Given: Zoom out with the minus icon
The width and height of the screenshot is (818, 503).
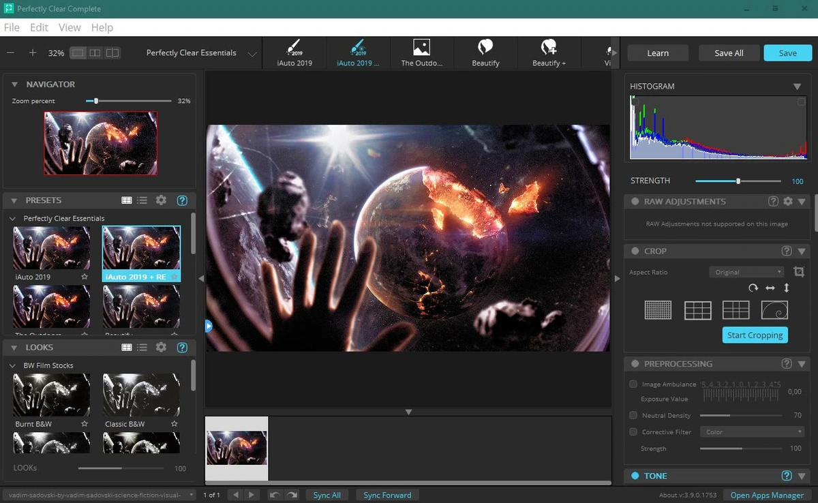Looking at the screenshot, I should pyautogui.click(x=11, y=52).
